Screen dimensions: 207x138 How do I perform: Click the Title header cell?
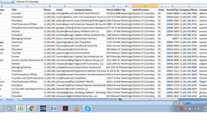(27, 10)
